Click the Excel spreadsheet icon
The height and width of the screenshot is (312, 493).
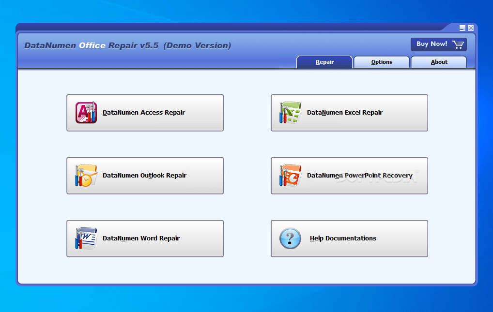click(289, 113)
